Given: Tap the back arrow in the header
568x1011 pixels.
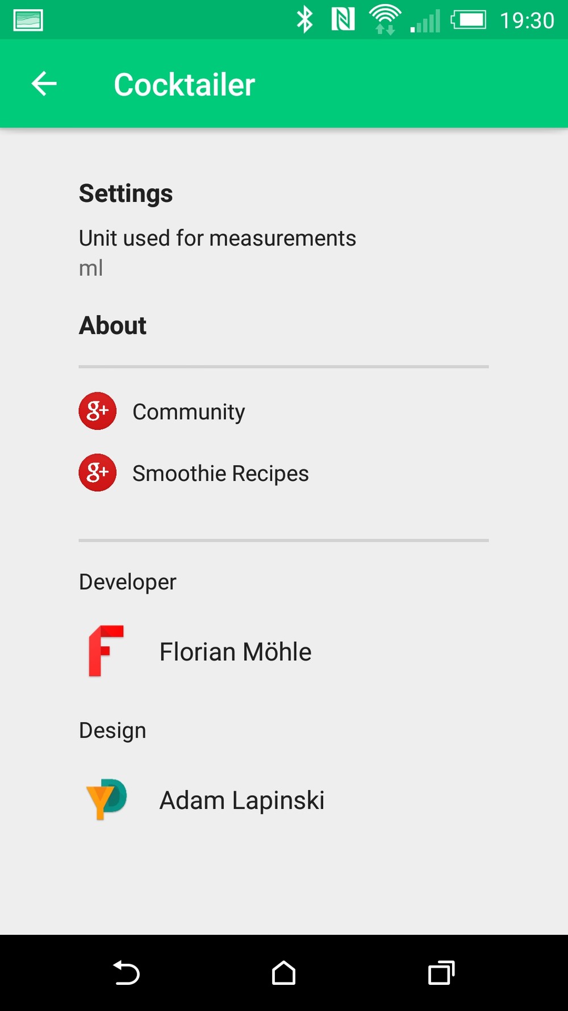Looking at the screenshot, I should tap(44, 84).
